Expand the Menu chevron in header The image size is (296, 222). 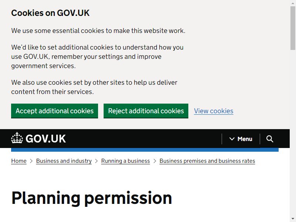click(x=232, y=139)
